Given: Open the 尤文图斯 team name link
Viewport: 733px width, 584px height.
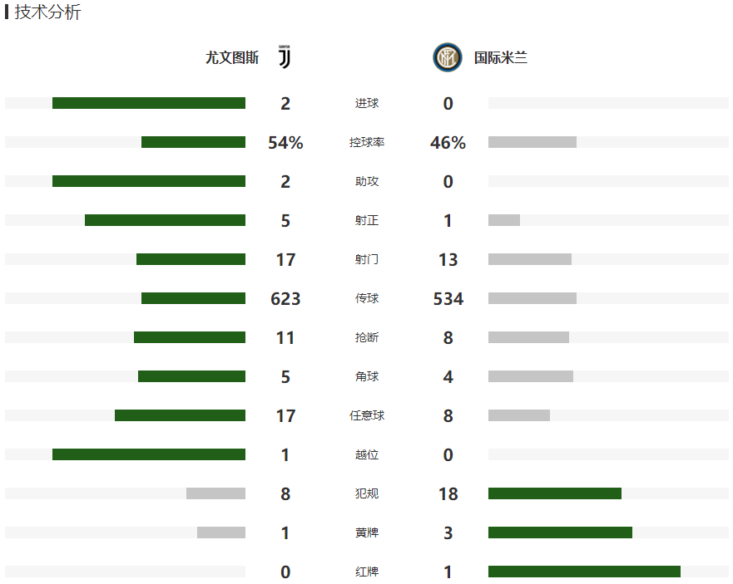Looking at the screenshot, I should [x=232, y=58].
